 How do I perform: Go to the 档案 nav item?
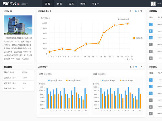pos(60,4)
